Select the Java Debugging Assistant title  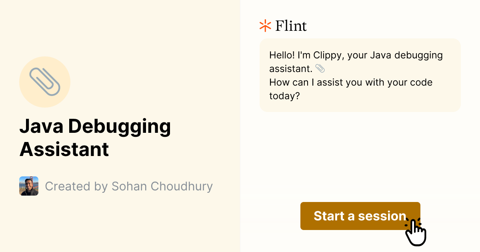coord(96,138)
